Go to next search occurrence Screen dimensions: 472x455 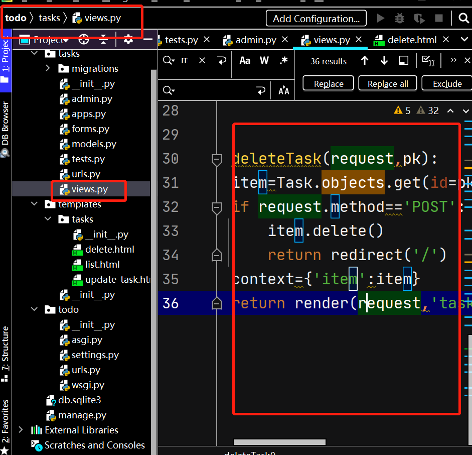point(384,61)
